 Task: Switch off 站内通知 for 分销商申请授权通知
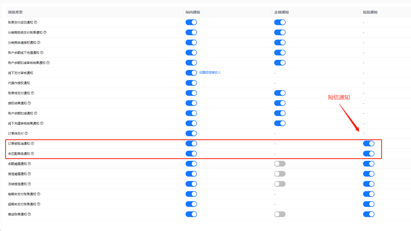click(191, 42)
